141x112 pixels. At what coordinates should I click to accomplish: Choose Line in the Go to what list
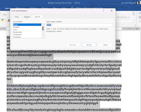27,30
